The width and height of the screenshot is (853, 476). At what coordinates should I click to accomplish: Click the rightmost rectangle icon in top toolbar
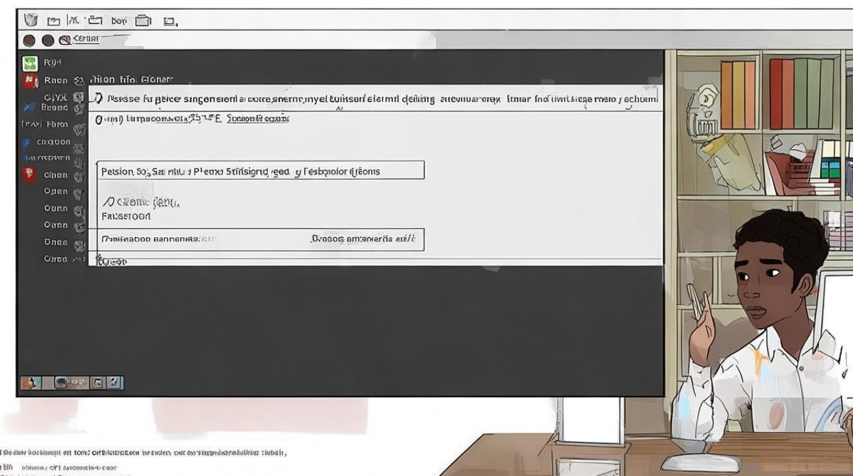point(169,21)
